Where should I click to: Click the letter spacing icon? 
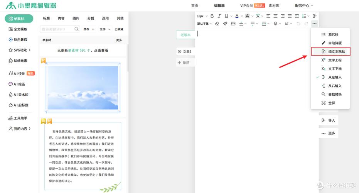258,16
